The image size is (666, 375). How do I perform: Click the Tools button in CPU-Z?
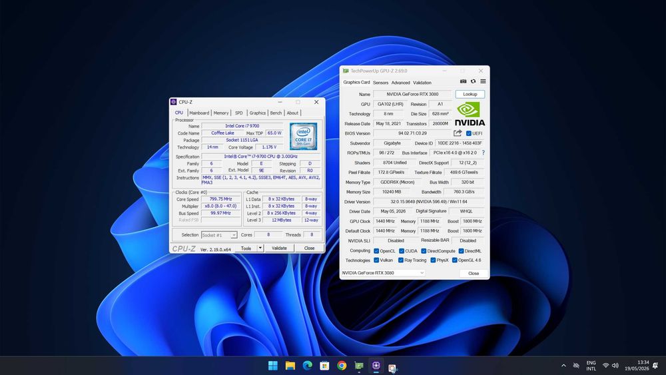[246, 248]
